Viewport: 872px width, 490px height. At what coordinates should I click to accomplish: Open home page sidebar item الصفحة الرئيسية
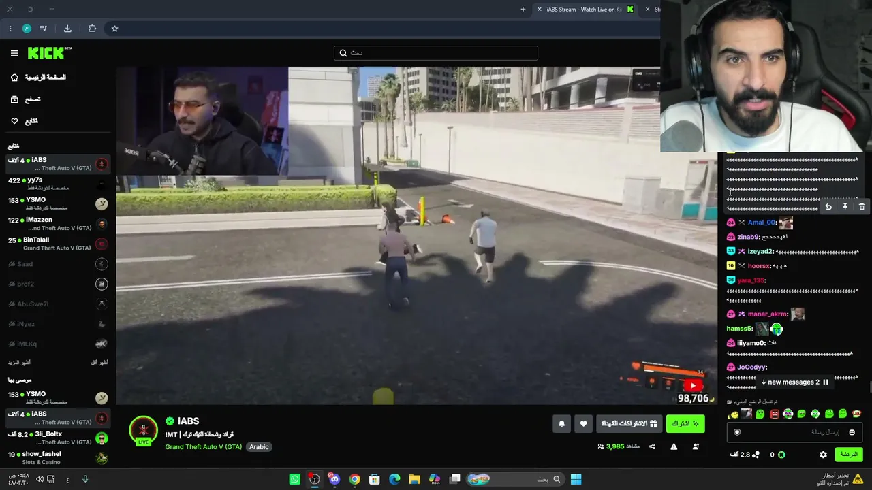38,78
